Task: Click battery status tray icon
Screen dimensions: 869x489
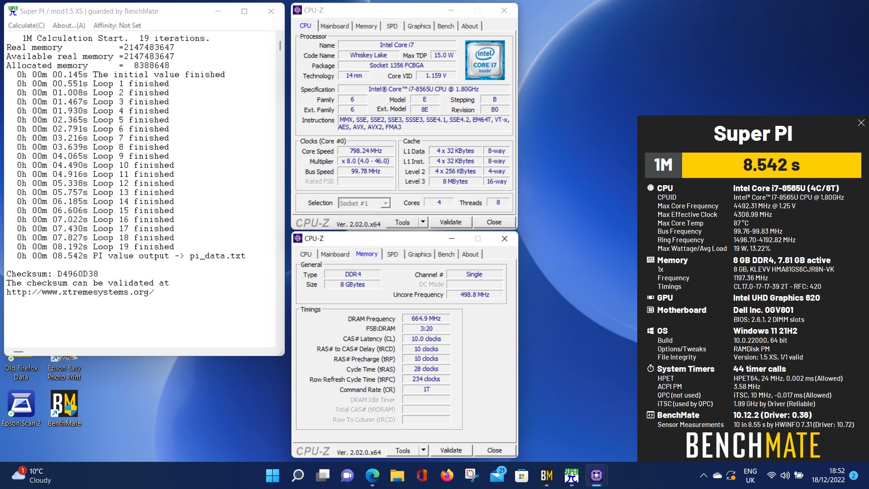Action: (x=799, y=475)
